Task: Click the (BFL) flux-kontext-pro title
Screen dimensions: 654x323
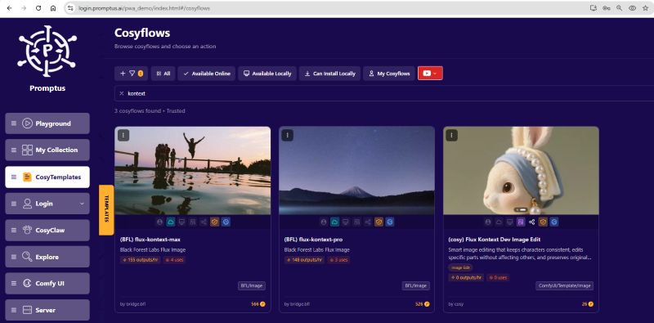Action: (x=313, y=240)
